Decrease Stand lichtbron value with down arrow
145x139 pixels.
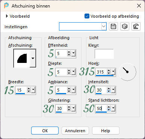point(109,110)
